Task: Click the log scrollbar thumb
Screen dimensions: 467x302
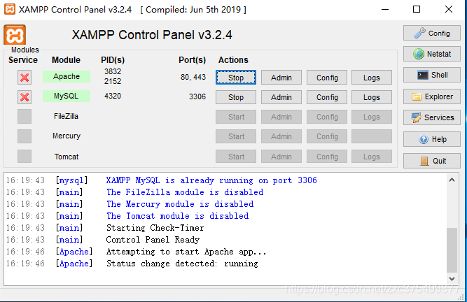Action: pos(452,250)
